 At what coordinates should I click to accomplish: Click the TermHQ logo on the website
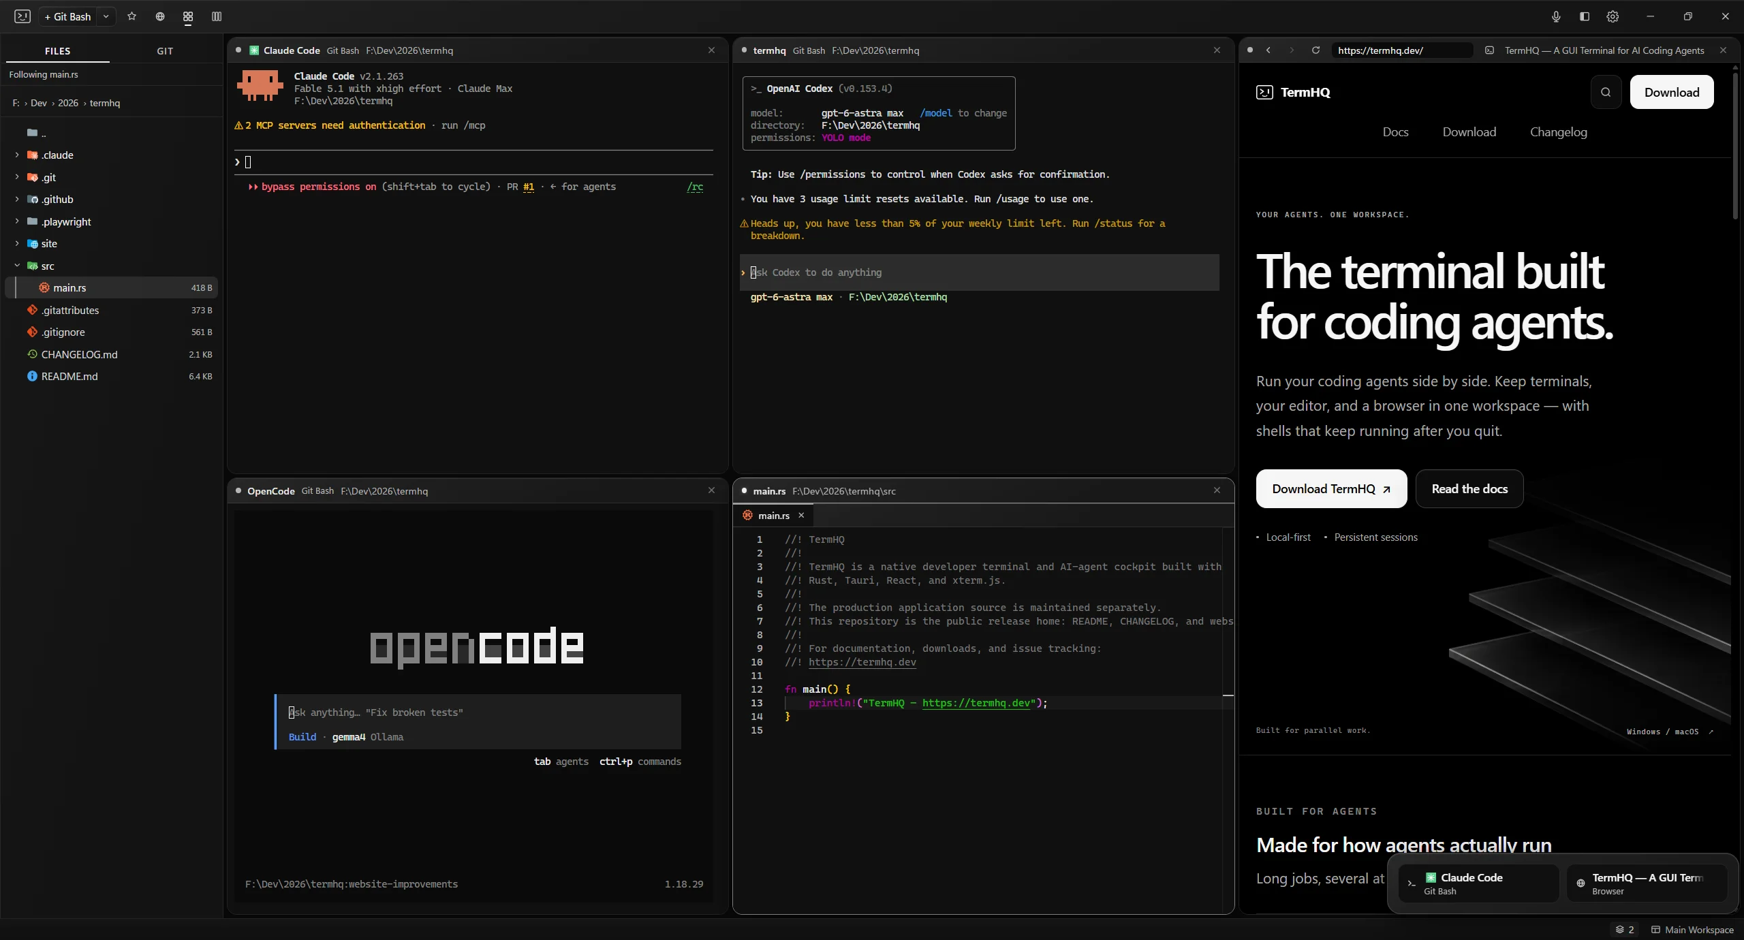[1292, 93]
